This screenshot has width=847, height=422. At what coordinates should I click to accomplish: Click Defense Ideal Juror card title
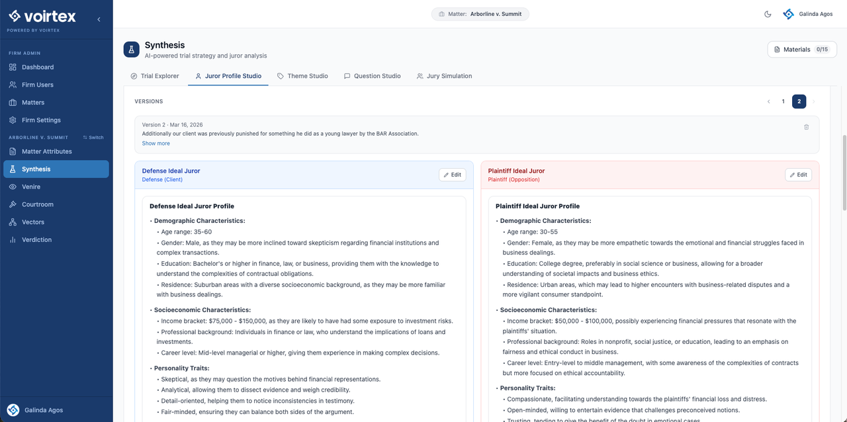point(171,171)
